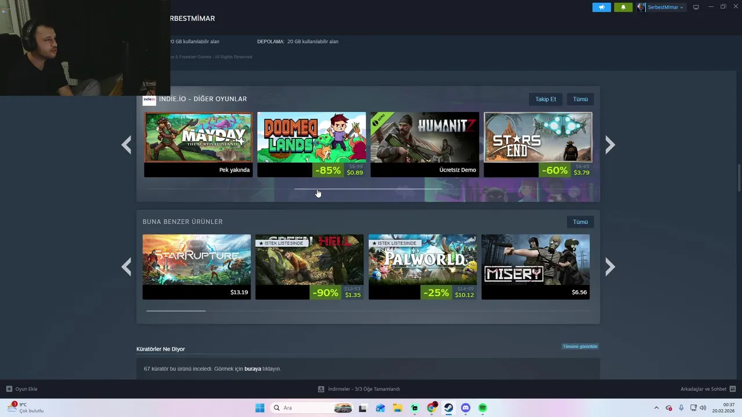Open Spotify from the Windows taskbar
Viewport: 742px width, 417px height.
(482, 408)
